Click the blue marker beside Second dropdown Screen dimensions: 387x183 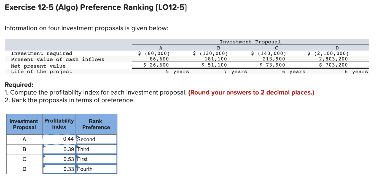click(x=77, y=136)
